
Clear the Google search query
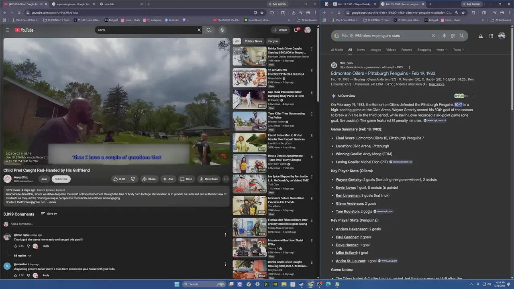click(433, 36)
